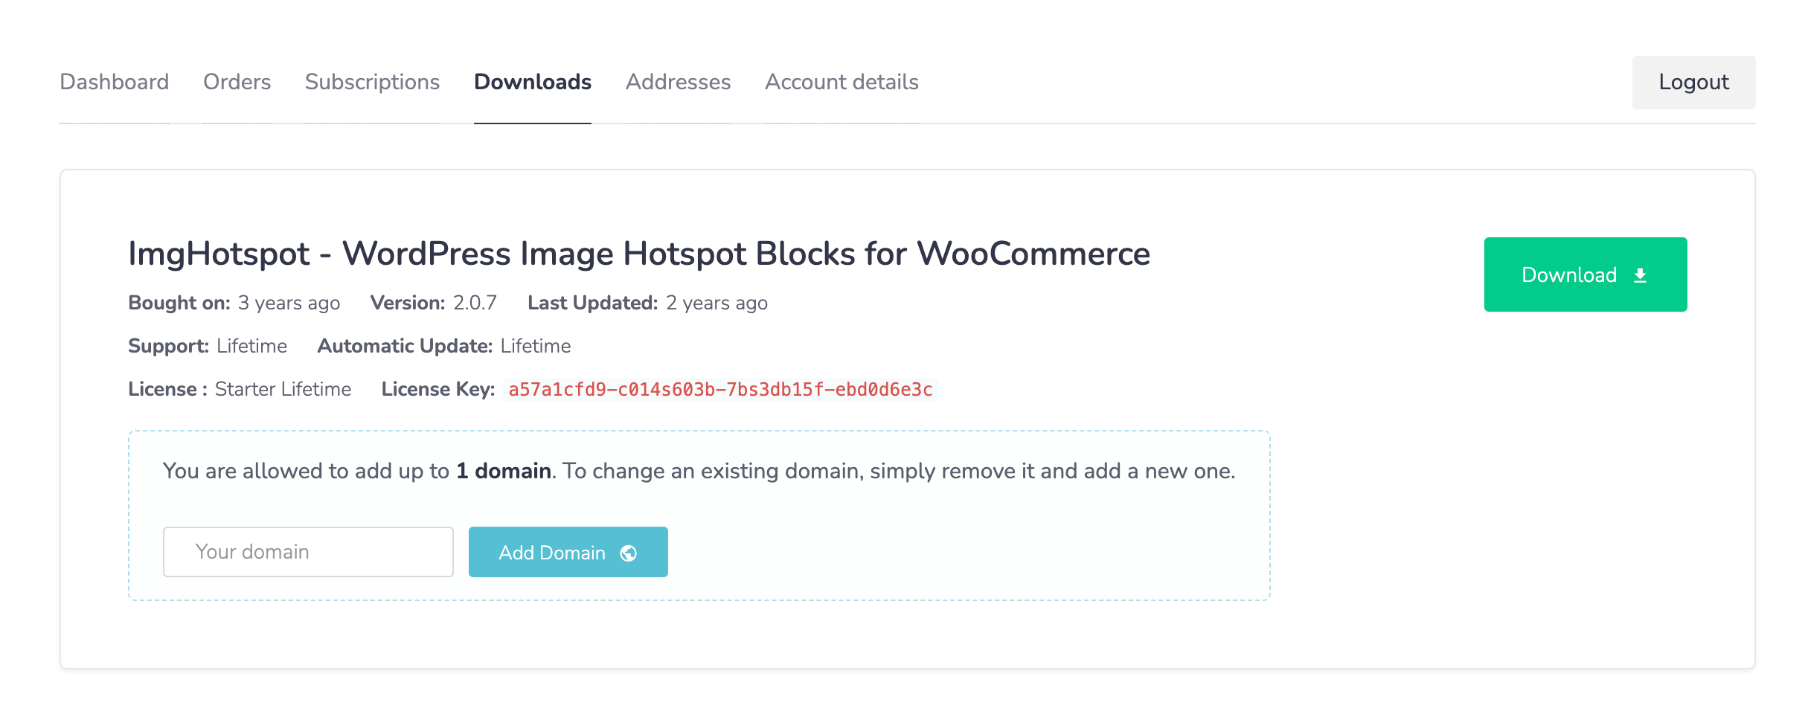
Task: Click the Last Updated 2 years ago text
Action: point(647,303)
